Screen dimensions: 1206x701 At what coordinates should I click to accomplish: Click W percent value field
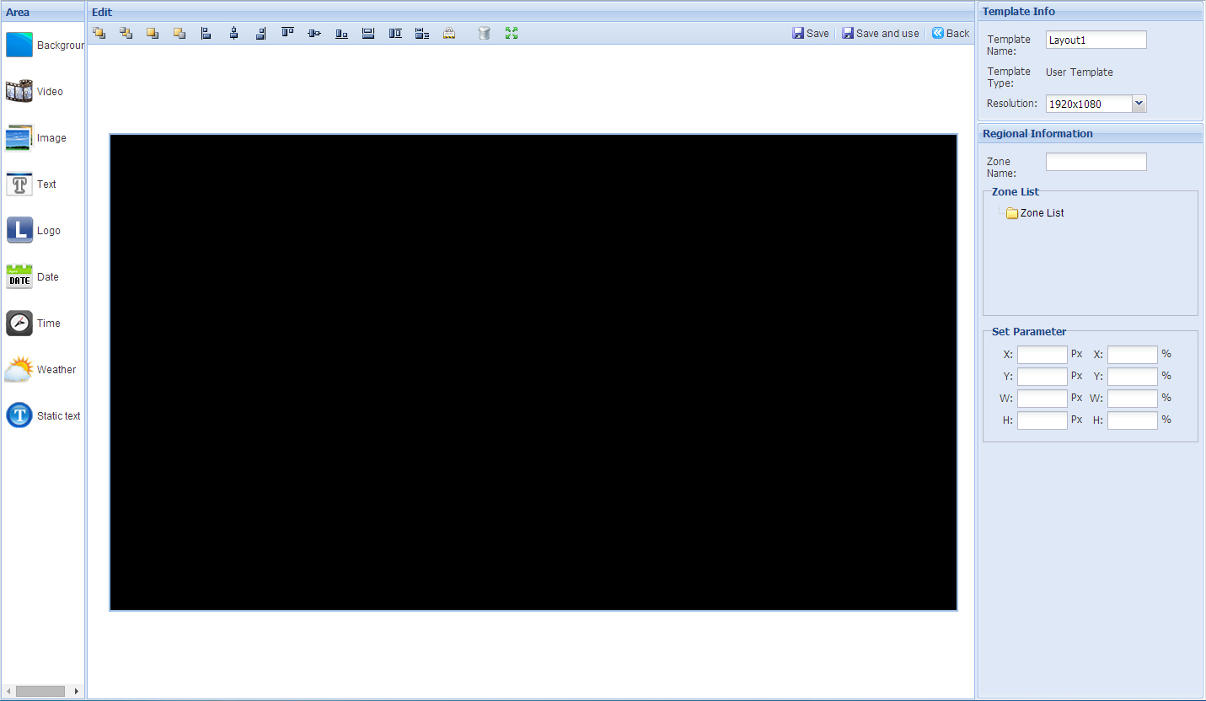pos(1133,399)
